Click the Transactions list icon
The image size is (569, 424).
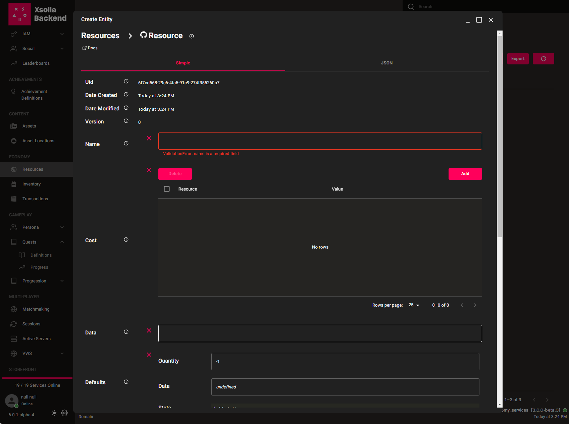point(14,199)
